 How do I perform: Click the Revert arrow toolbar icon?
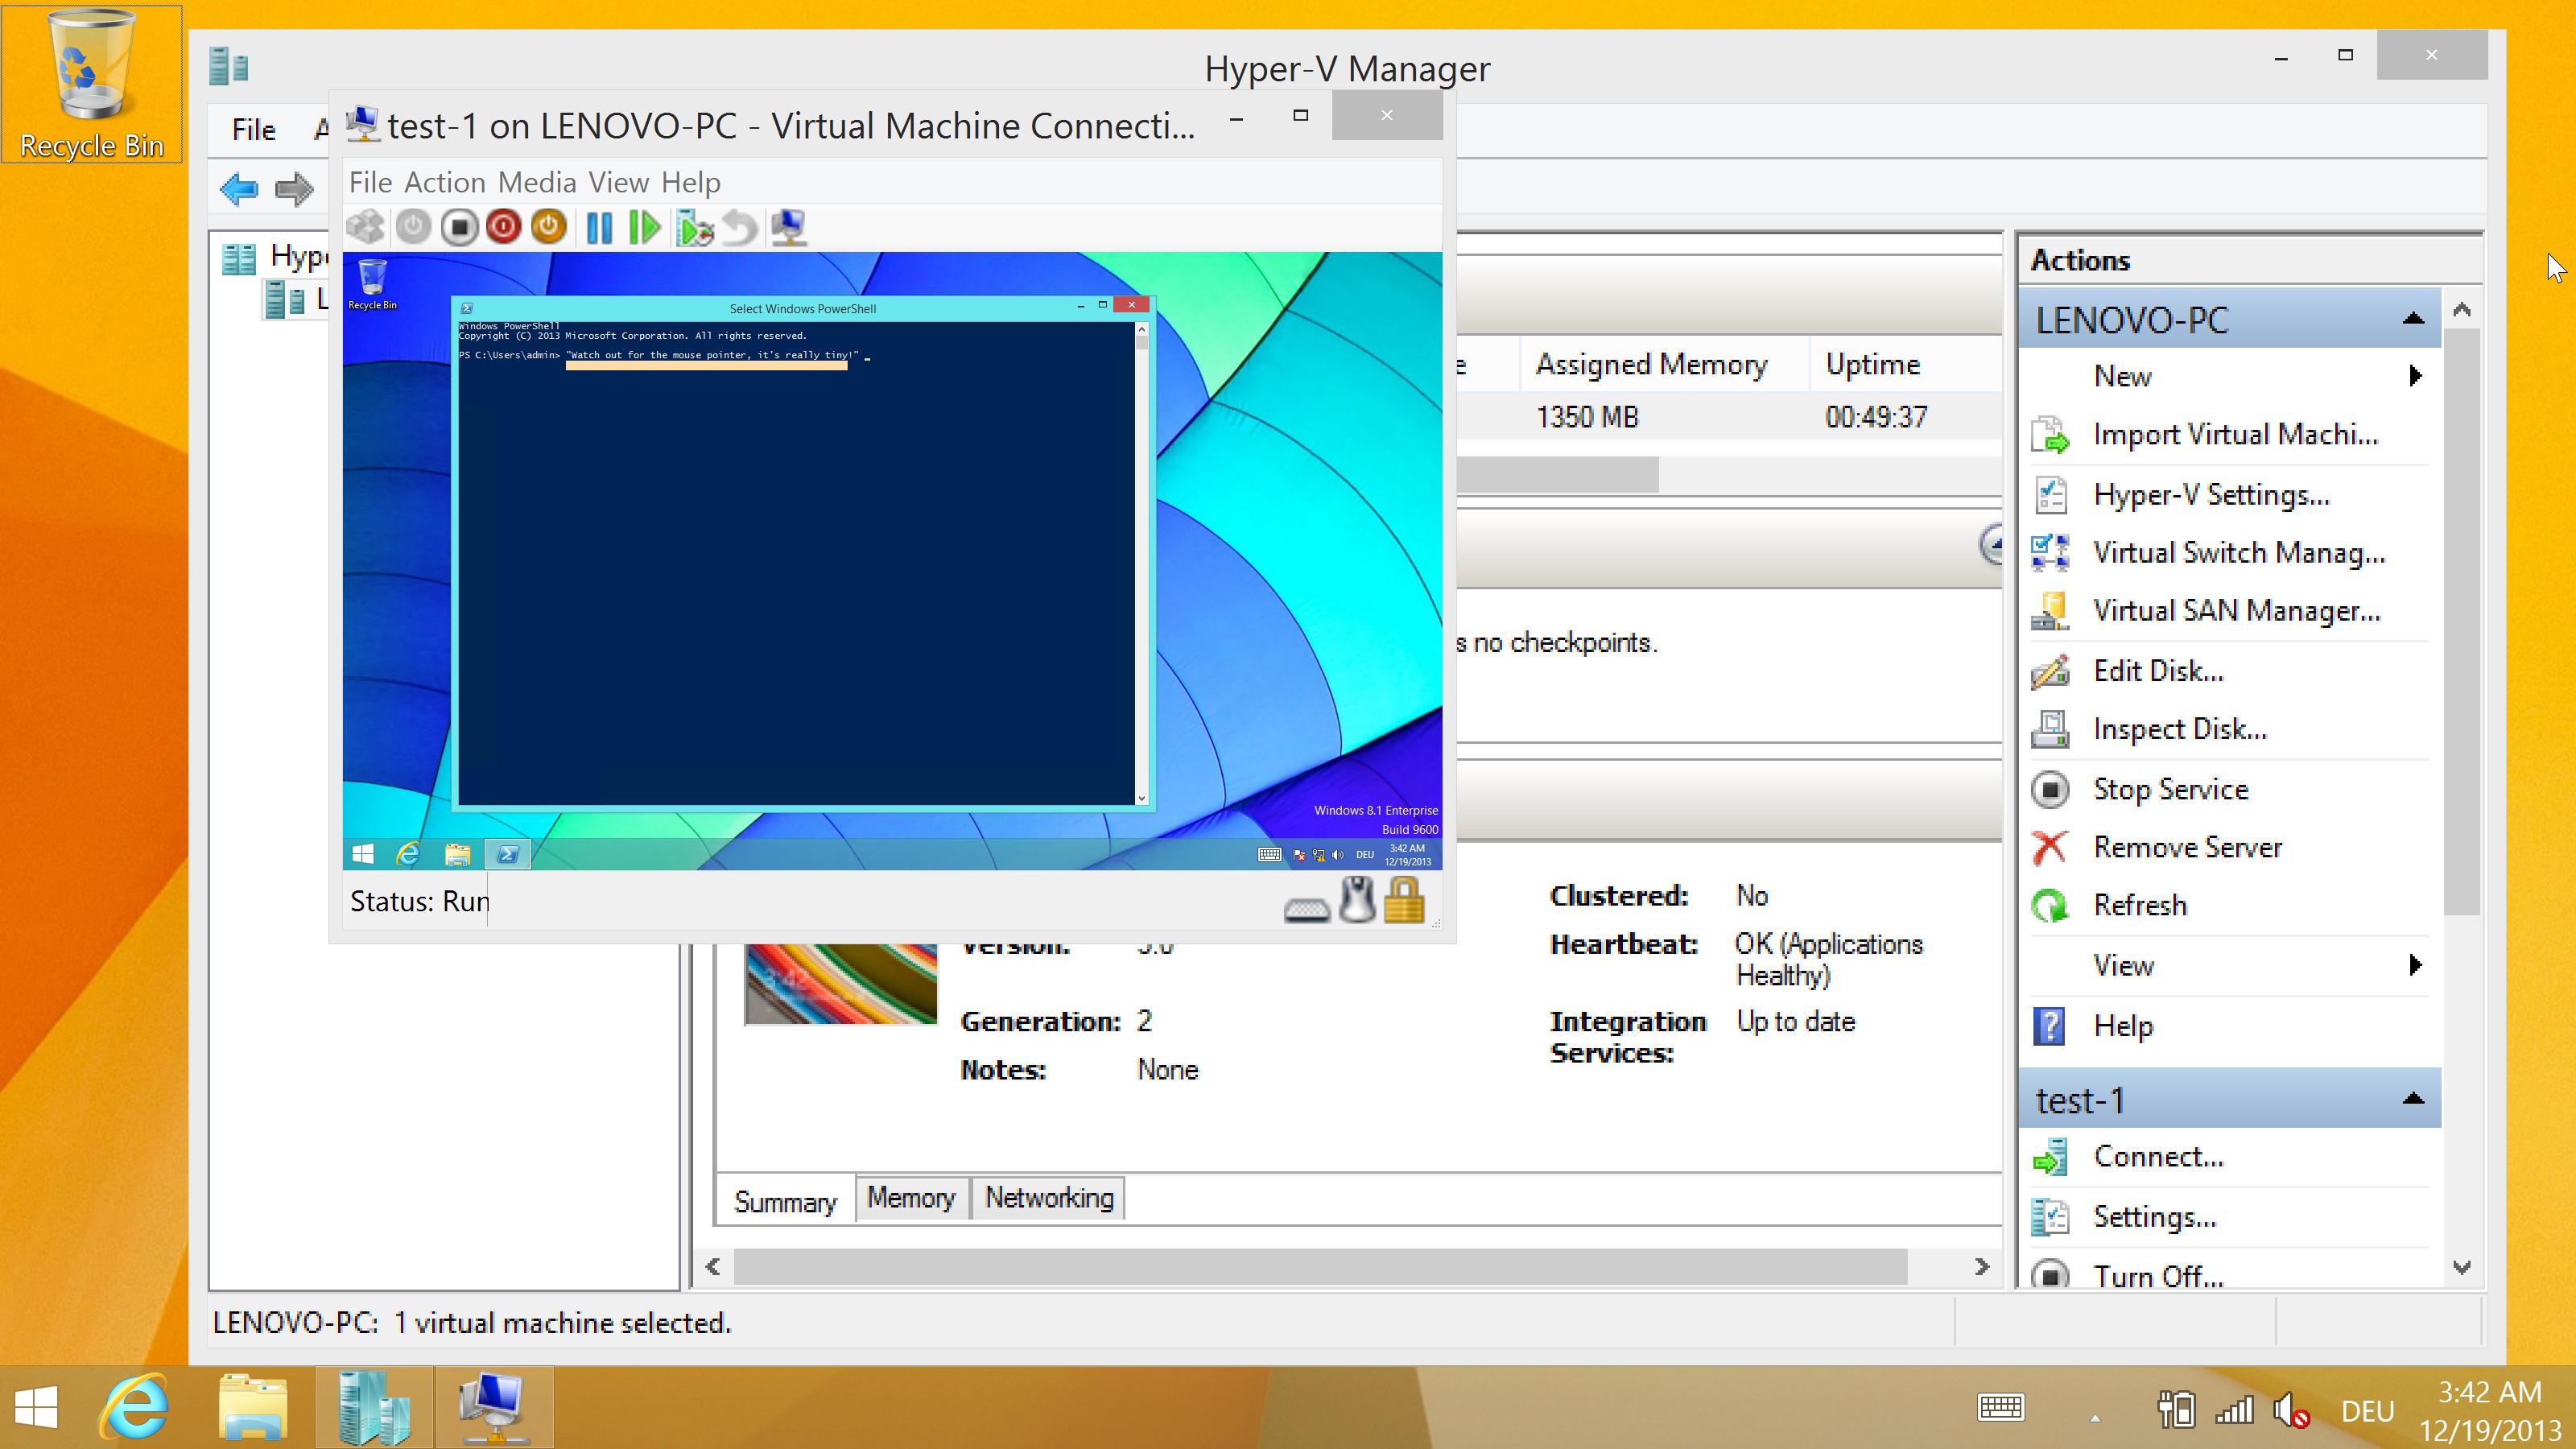point(740,227)
